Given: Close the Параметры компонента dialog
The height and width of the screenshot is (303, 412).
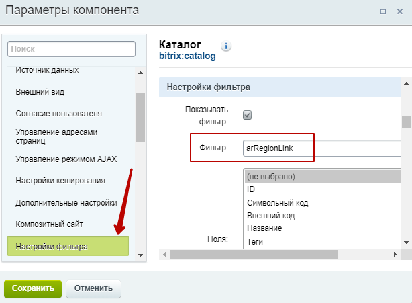Looking at the screenshot, I should coord(400,11).
